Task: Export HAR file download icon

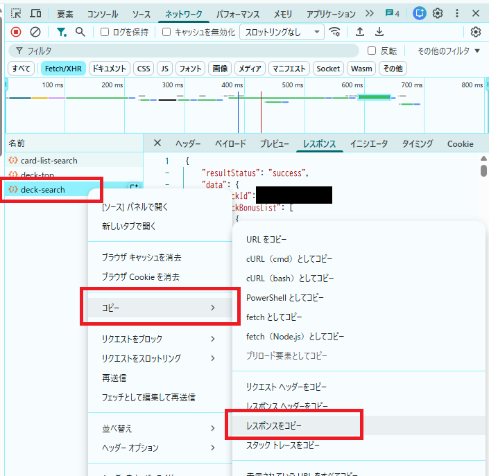Action: tap(379, 32)
